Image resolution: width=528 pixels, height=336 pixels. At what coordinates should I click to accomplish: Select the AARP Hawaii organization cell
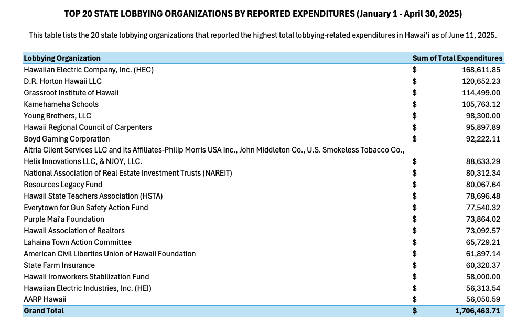click(45, 299)
